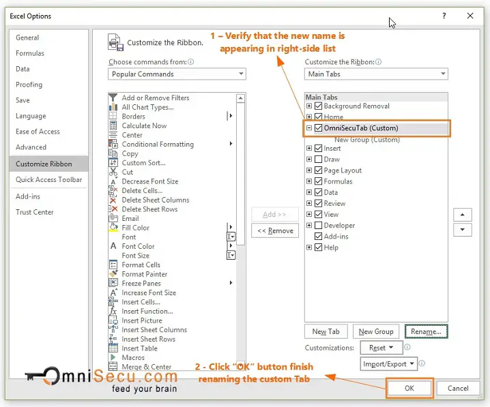Image resolution: width=490 pixels, height=407 pixels.
Task: Click the New Group button
Action: click(376, 331)
